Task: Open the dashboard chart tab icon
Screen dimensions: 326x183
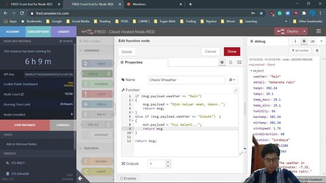Action: point(312,41)
